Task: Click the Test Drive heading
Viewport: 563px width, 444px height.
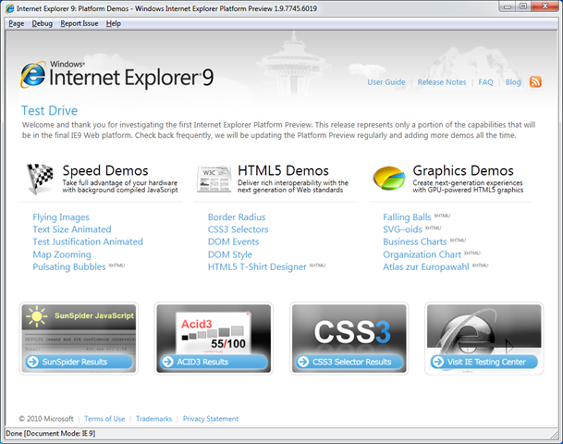Action: pyautogui.click(x=50, y=111)
